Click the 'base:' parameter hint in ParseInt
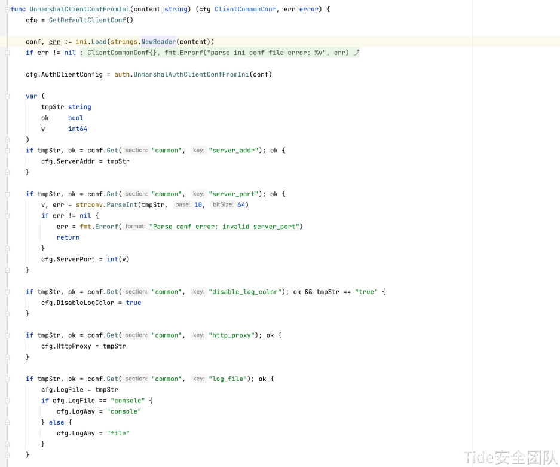The width and height of the screenshot is (560, 467). 182,205
